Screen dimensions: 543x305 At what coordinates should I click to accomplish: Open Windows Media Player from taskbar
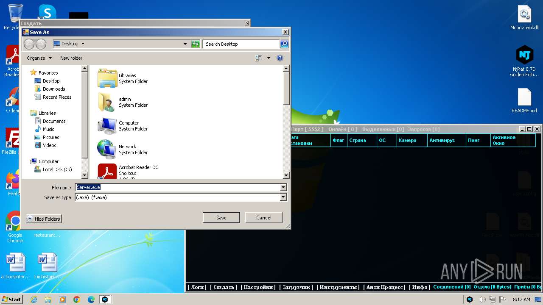[x=62, y=299]
